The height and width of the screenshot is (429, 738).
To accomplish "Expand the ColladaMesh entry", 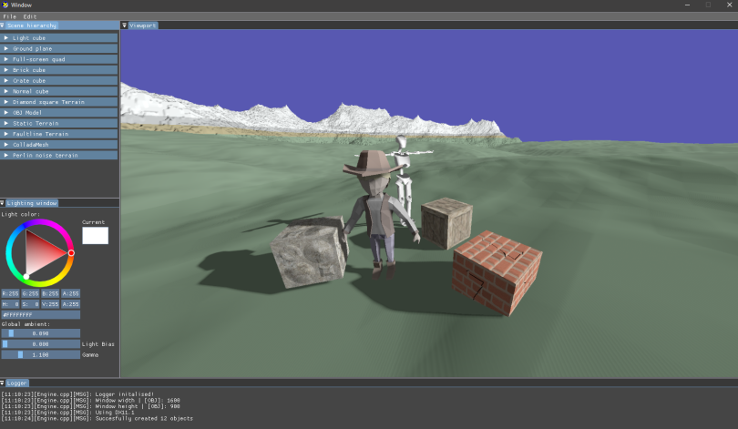I will click(6, 144).
